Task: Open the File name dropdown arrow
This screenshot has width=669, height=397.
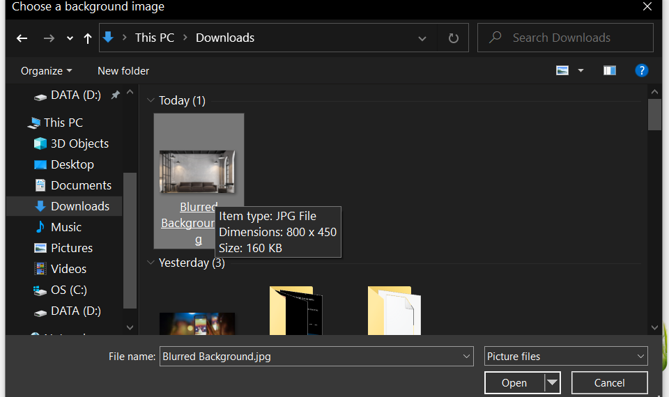Action: [x=466, y=357]
